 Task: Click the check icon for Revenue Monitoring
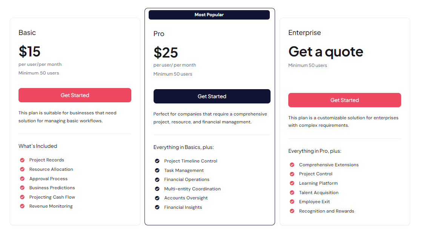(22, 206)
